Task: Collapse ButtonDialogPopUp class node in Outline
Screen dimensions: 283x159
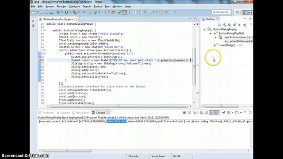Action: (x=205, y=30)
